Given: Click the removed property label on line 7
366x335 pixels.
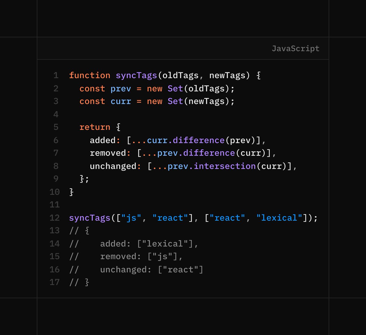Looking at the screenshot, I should tap(109, 153).
